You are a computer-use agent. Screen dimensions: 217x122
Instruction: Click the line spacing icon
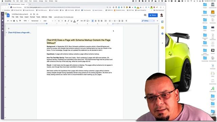(105, 21)
